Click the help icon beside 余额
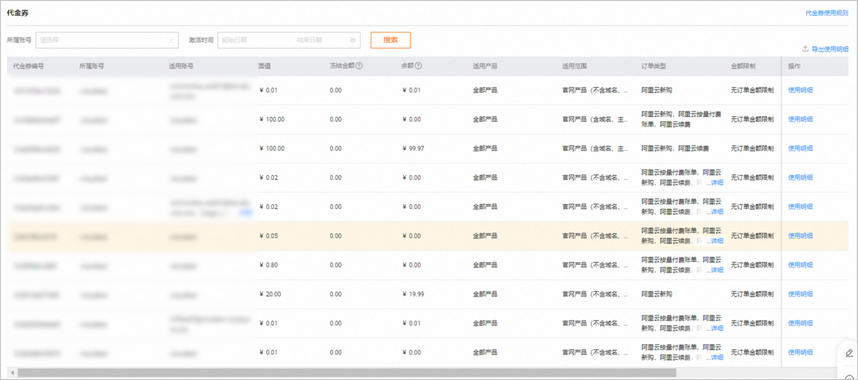 point(418,66)
